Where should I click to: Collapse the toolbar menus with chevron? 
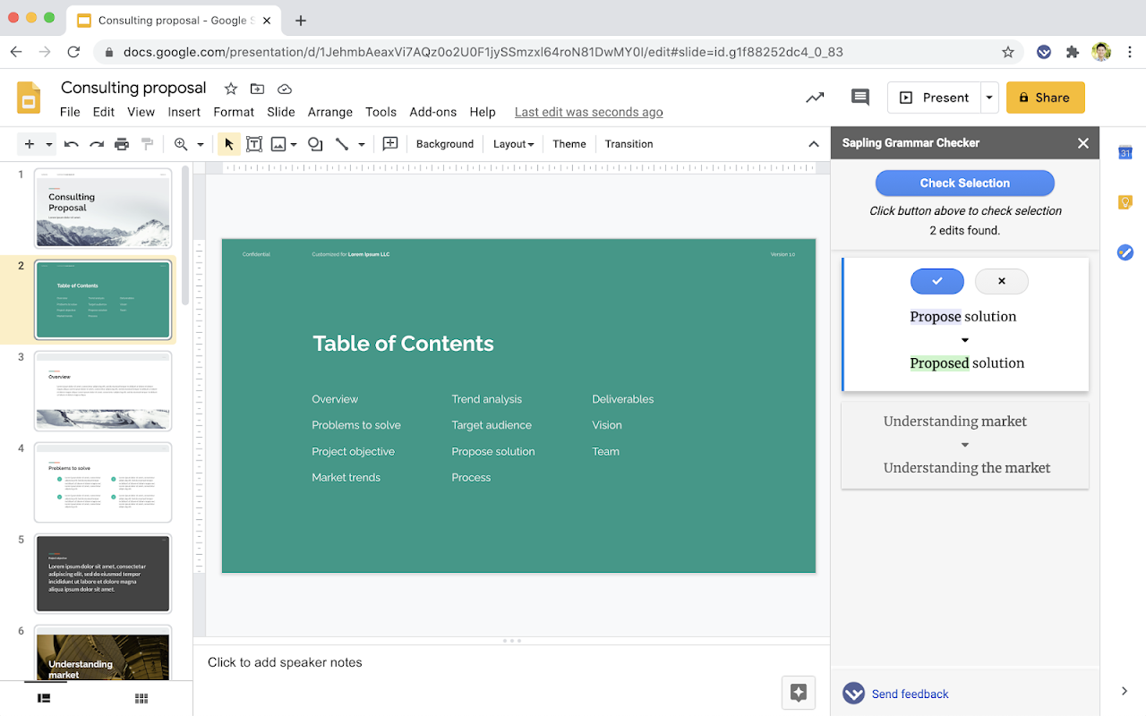(x=814, y=144)
